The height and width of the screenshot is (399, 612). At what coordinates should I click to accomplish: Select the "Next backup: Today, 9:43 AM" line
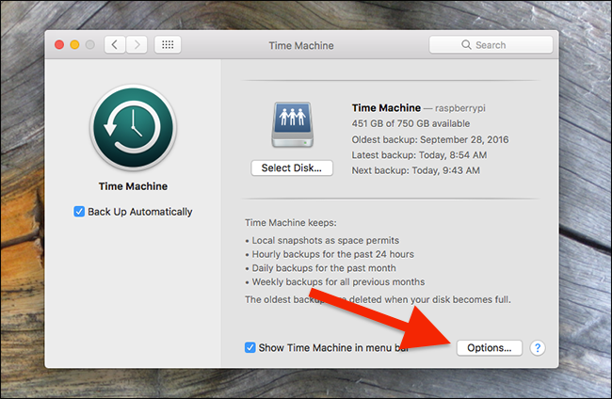[x=415, y=171]
